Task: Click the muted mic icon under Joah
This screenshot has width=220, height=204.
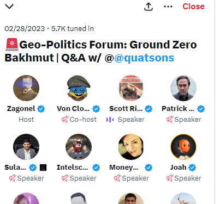Action: point(170,178)
